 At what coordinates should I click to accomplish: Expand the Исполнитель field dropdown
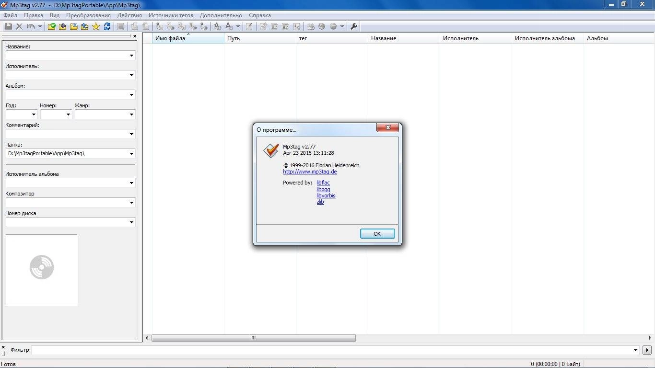[x=131, y=75]
